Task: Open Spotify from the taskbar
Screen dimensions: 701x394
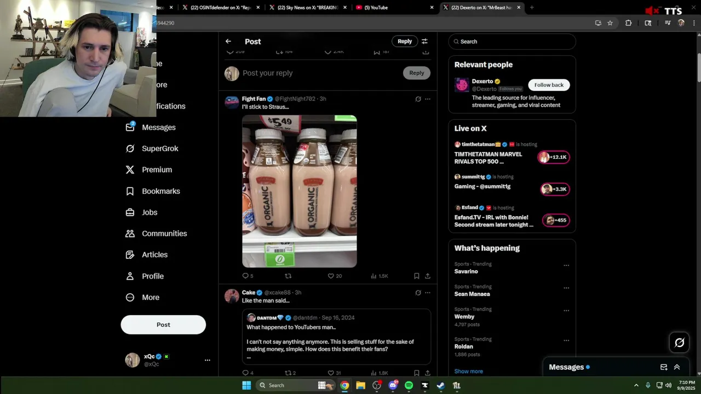Action: (409, 385)
